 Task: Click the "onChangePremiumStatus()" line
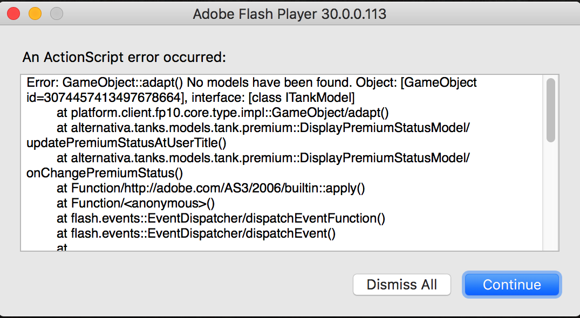click(104, 174)
